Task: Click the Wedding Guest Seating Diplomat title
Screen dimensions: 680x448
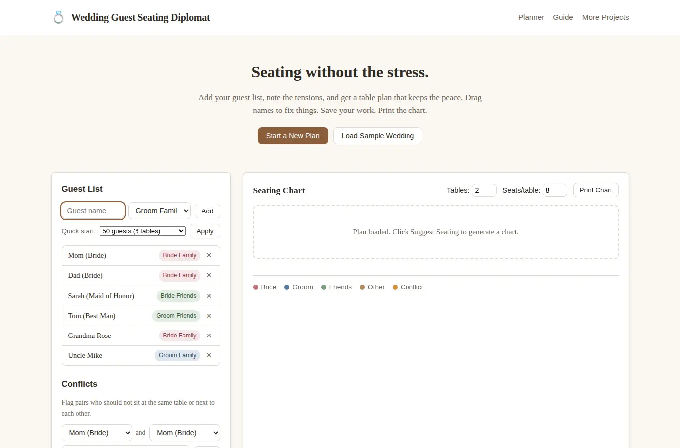Action: [x=140, y=18]
